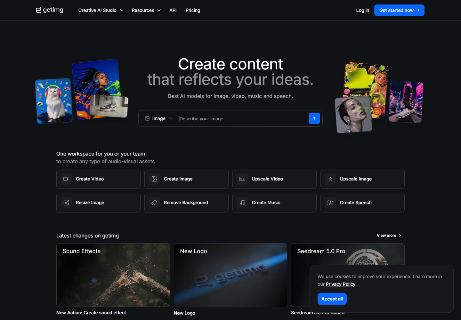Click arrow on Get started now button

click(x=418, y=10)
